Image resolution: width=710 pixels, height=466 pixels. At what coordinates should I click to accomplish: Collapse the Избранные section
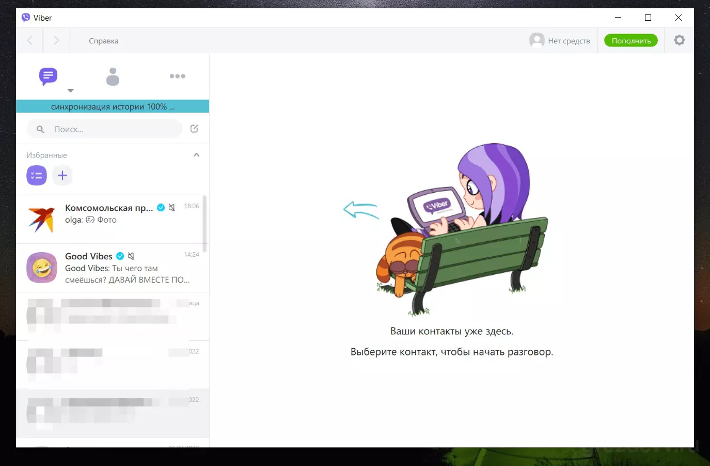coord(196,155)
